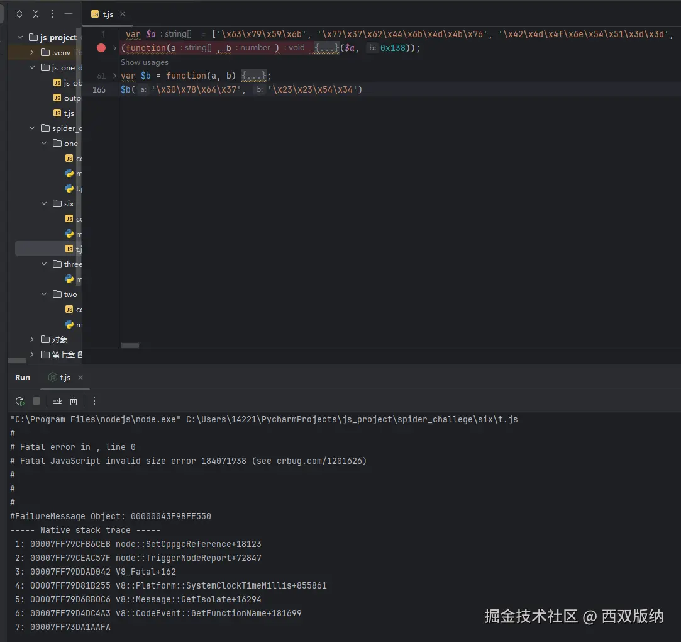The image size is (681, 642).
Task: Toggle the red breakpoint on function line
Action: tap(101, 48)
